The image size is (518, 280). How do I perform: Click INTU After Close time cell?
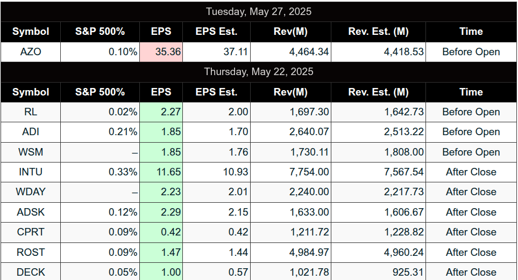[x=471, y=172]
